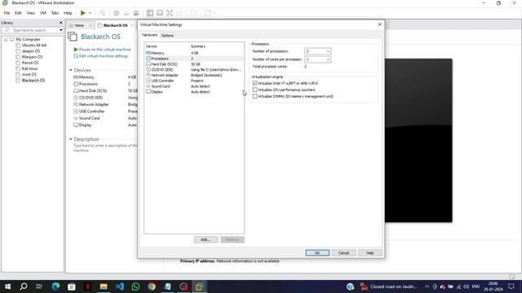This screenshot has height=293, width=522.
Task: Open the power options arrow beside the play icon
Action: point(90,13)
